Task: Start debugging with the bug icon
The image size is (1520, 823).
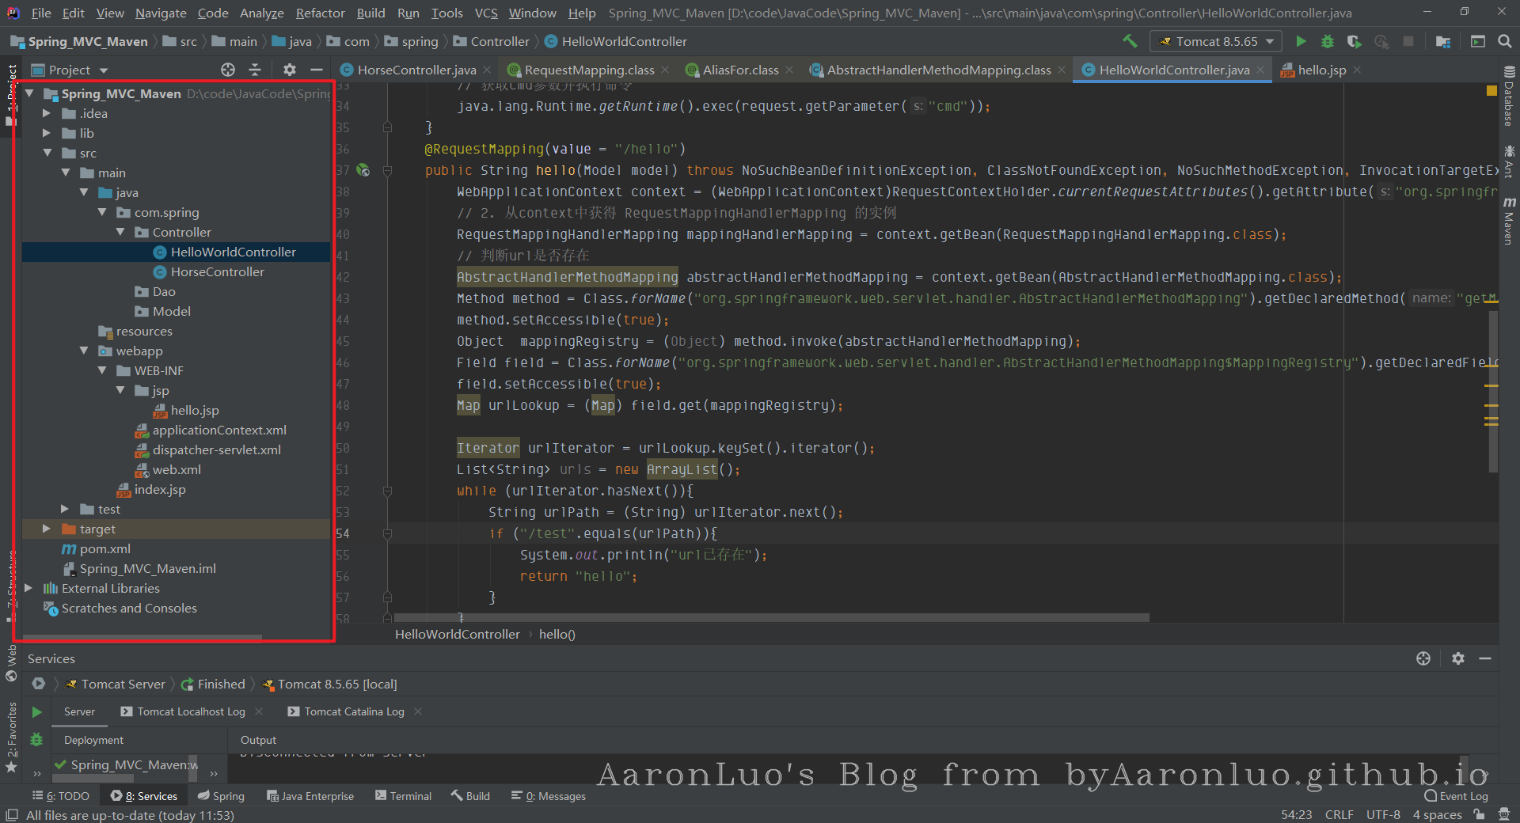Action: 1328,41
